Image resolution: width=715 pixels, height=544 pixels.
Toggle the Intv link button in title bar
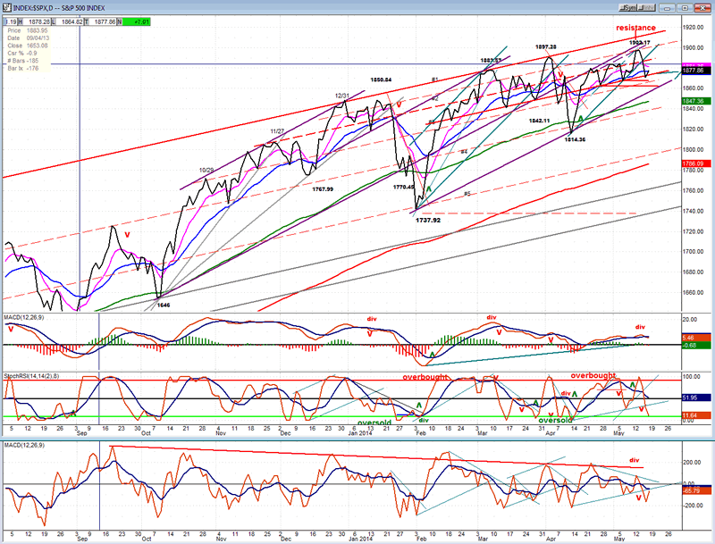tap(646, 8)
